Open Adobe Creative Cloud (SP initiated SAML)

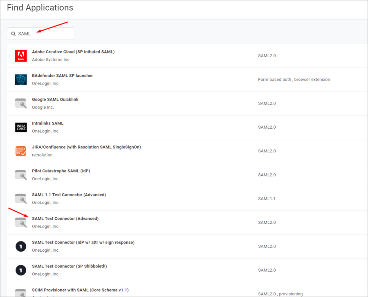pyautogui.click(x=73, y=52)
